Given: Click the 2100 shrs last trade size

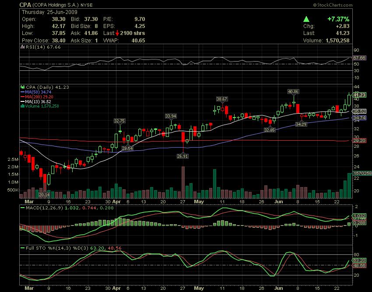Looking at the screenshot, I should tap(132, 33).
